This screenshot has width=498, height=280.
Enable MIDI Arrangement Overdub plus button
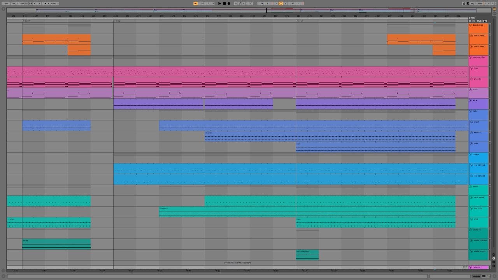click(x=236, y=3)
